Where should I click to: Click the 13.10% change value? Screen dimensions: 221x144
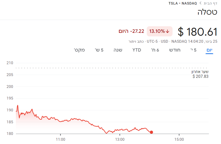coord(157,31)
